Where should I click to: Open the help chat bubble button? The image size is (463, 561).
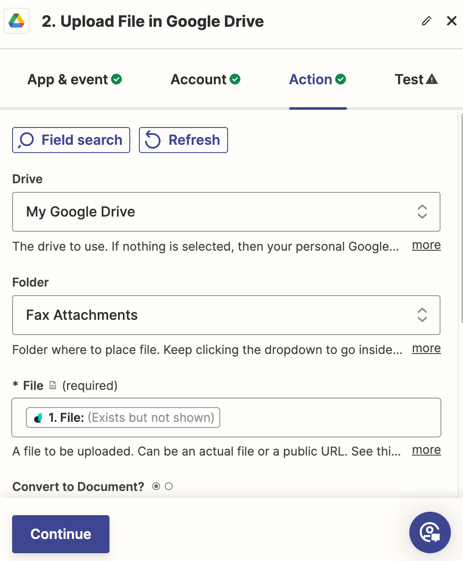tap(430, 532)
